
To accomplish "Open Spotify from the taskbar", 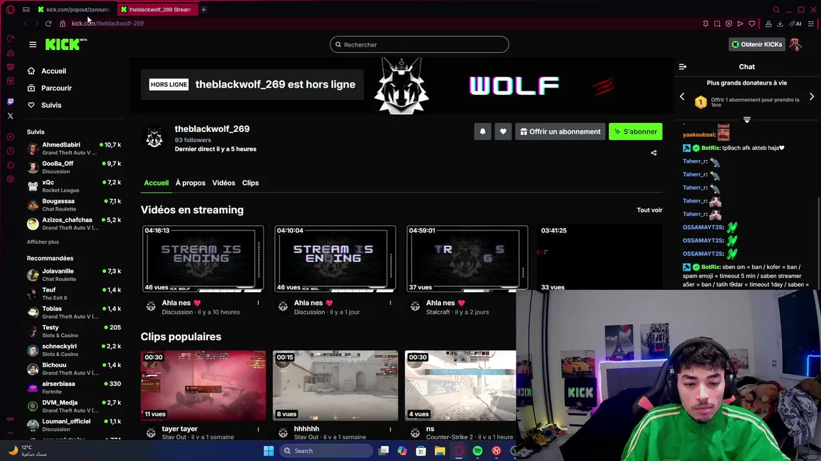I will [x=477, y=451].
